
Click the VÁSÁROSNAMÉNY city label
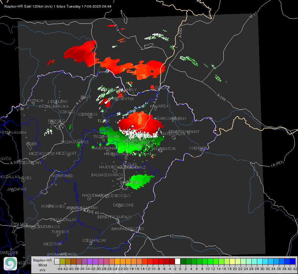click(x=169, y=118)
